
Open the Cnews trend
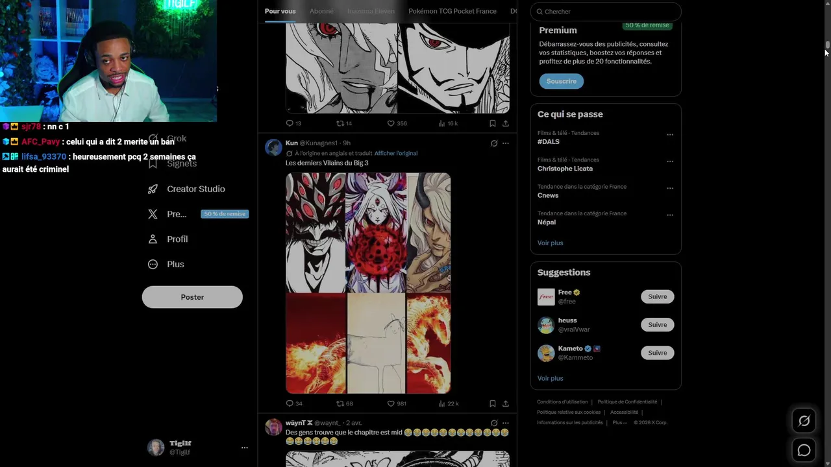[548, 195]
